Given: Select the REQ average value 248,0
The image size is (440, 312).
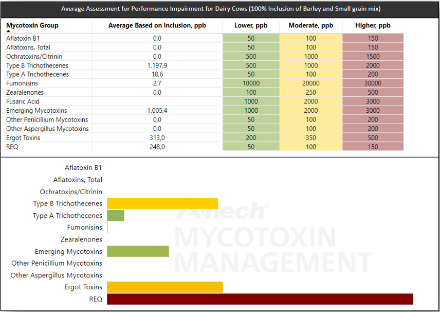Looking at the screenshot, I should pyautogui.click(x=157, y=147).
